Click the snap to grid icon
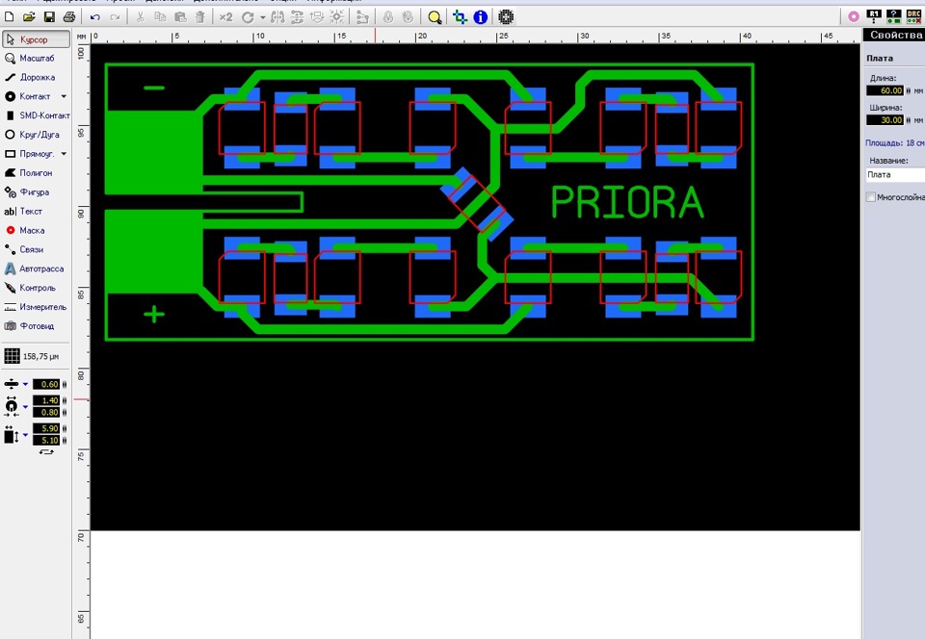The width and height of the screenshot is (925, 639). point(337,17)
